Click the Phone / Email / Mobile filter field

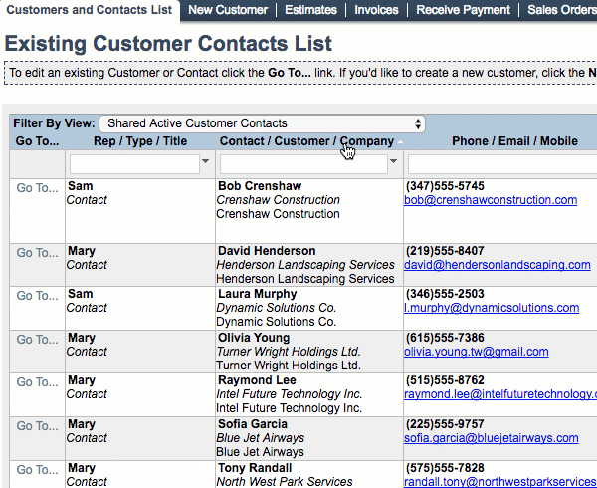(502, 164)
